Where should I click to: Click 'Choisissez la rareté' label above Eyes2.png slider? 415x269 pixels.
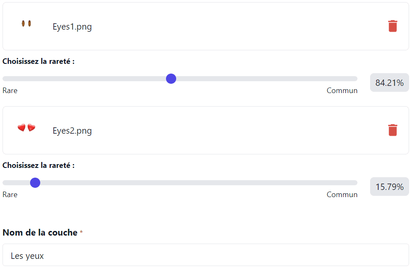(39, 165)
